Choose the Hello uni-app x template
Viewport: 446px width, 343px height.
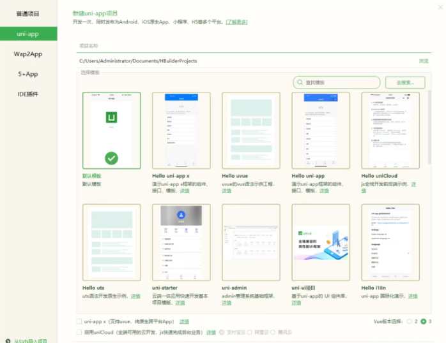[181, 131]
